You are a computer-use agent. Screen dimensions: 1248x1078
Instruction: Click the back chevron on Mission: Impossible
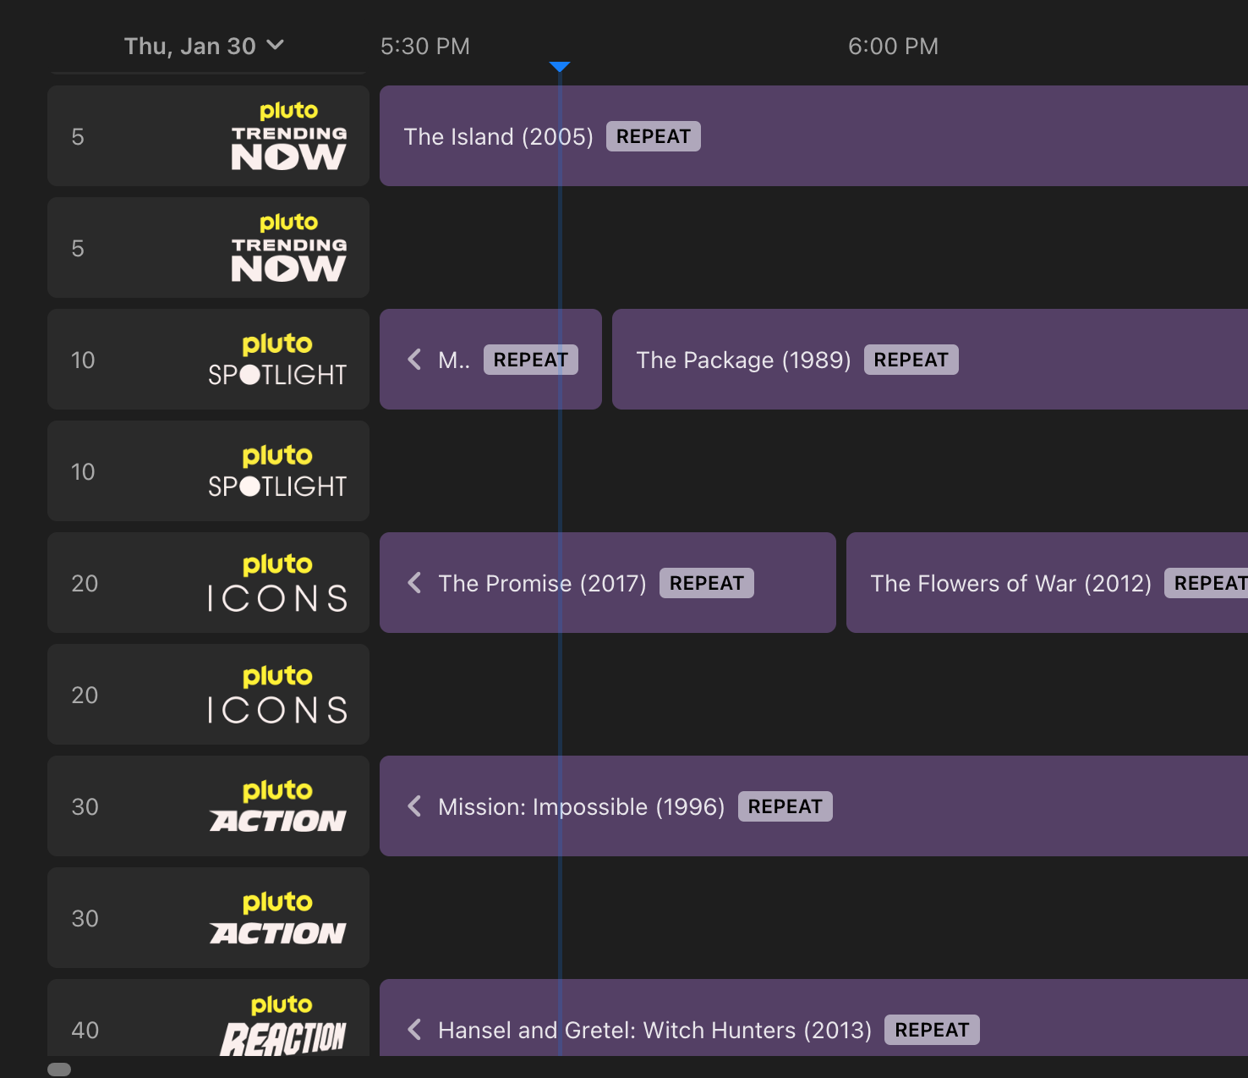click(414, 806)
